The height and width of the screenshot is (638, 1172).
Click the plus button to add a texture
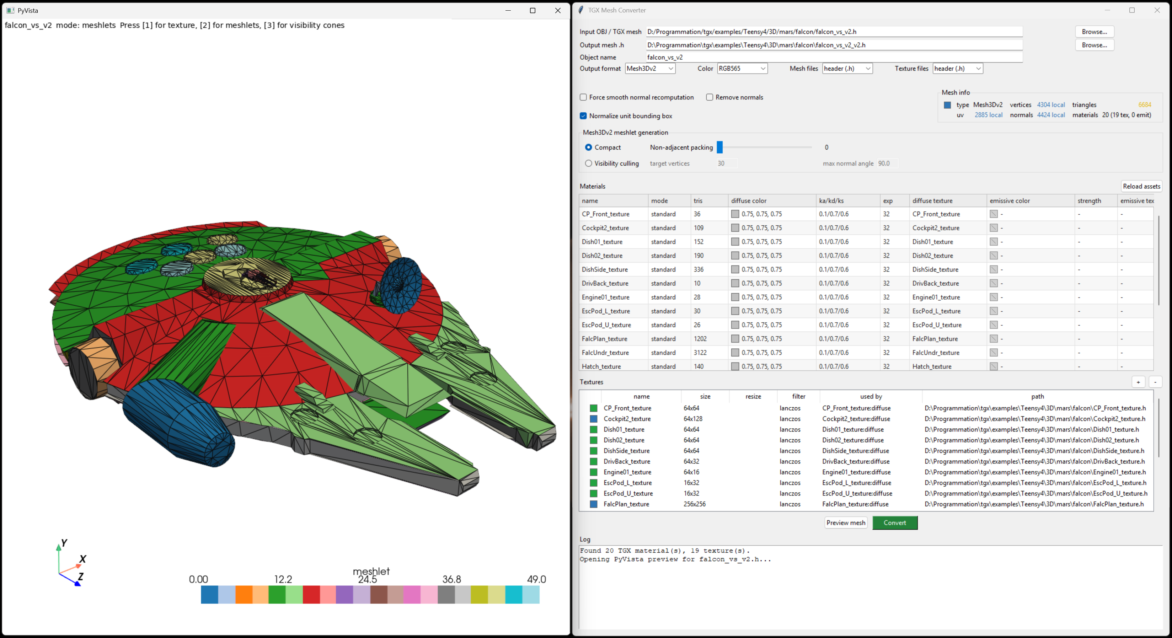tap(1138, 382)
